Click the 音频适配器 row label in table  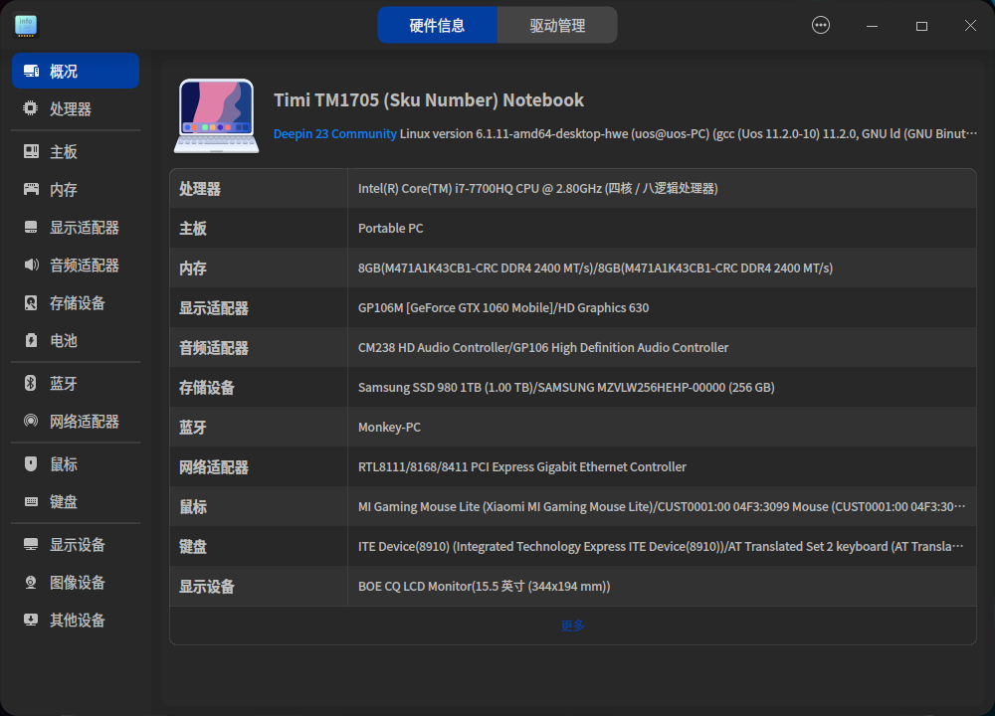214,347
